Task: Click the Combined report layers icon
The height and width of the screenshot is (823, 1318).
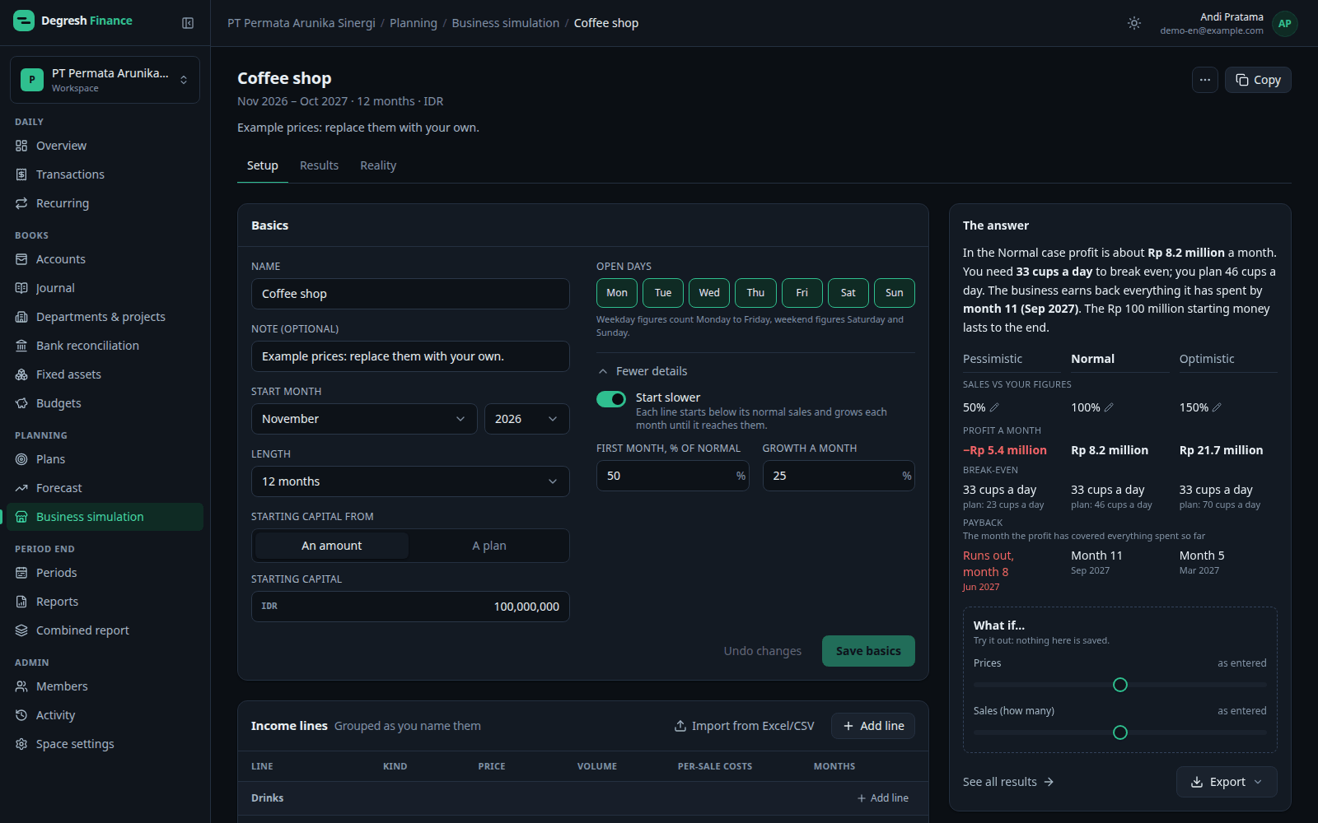Action: 21,630
